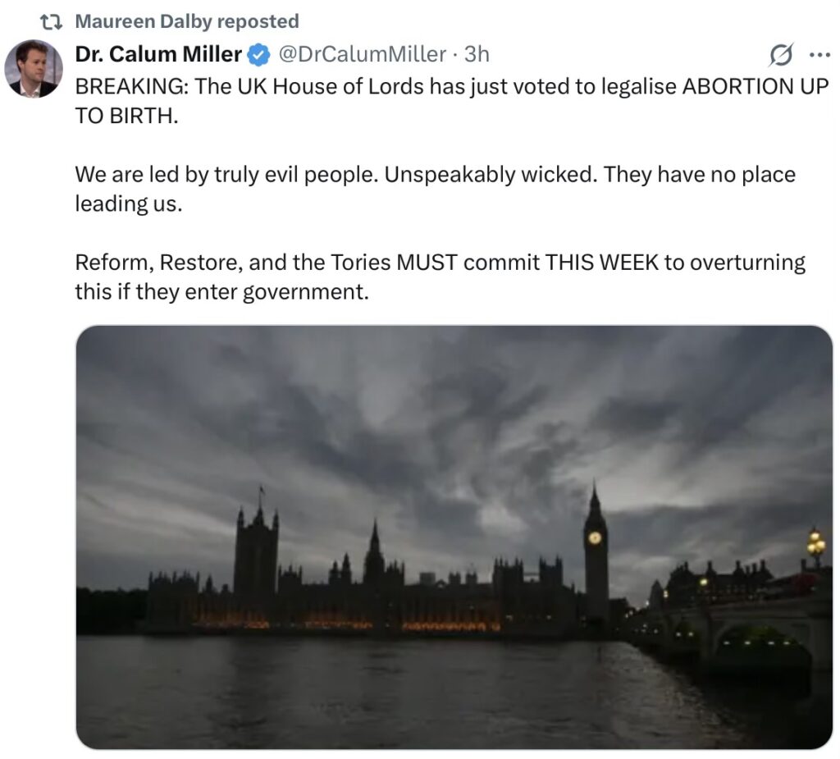
Task: Click the dark River Thames water in photo
Action: pos(369,689)
